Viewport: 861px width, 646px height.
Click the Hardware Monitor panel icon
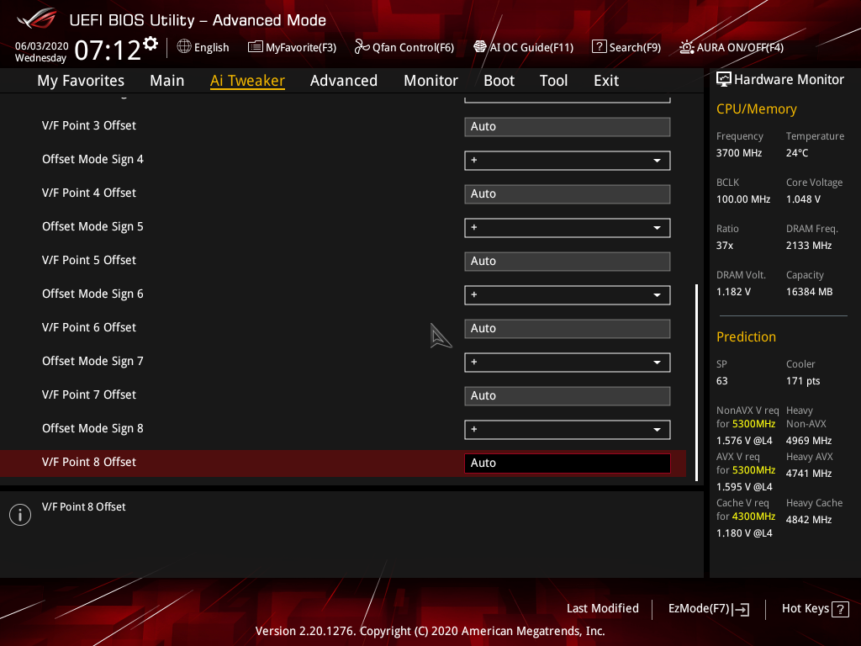tap(723, 79)
